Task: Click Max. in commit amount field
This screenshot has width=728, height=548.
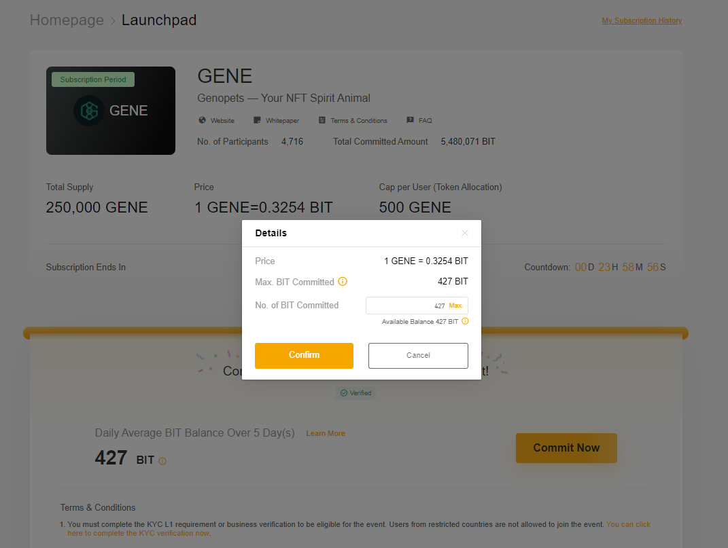Action: (456, 306)
